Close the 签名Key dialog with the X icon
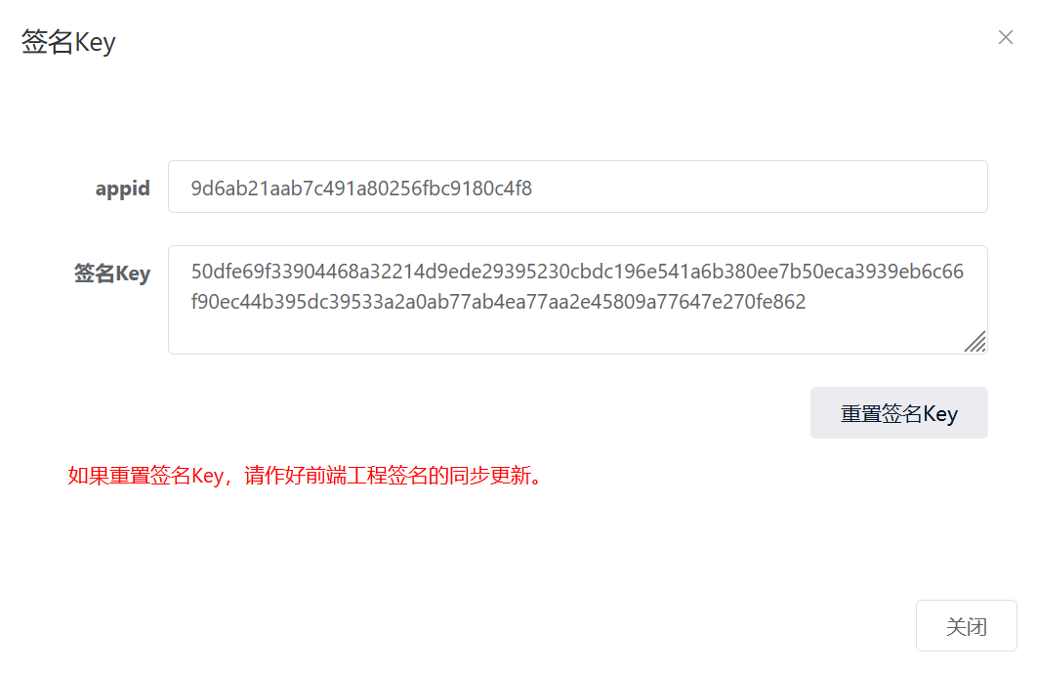1037x673 pixels. coord(1005,38)
